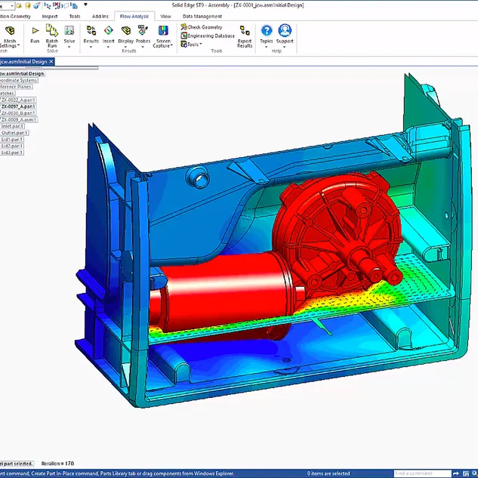Click 'Iteration = 170' status text
478x478 pixels.
pos(57,464)
